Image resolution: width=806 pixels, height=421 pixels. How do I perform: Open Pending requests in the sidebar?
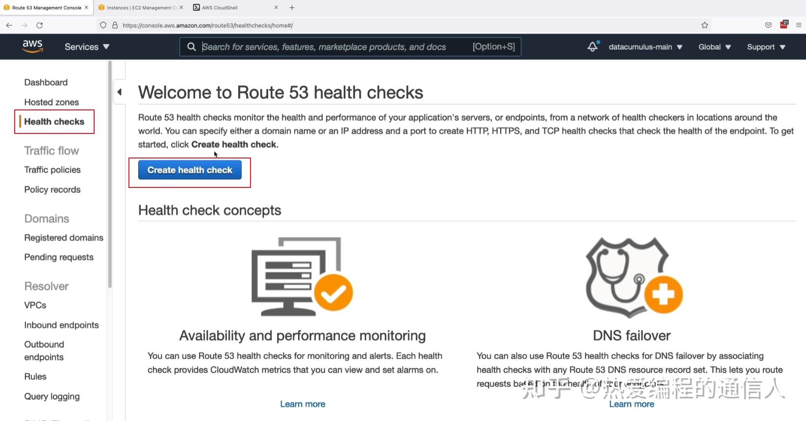point(59,257)
